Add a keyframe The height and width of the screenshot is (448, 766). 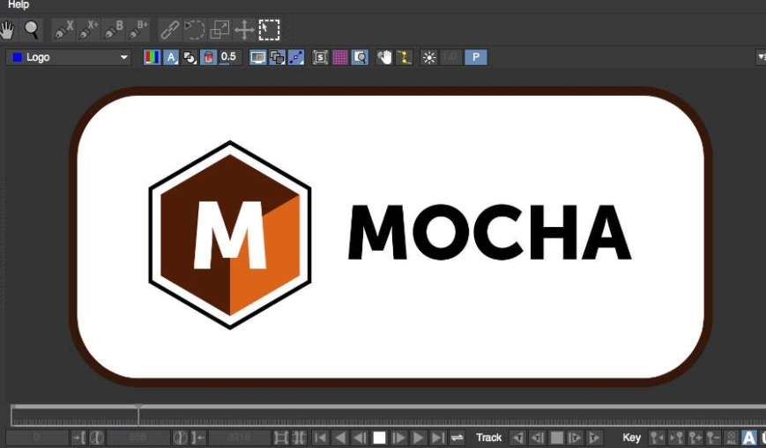point(695,437)
